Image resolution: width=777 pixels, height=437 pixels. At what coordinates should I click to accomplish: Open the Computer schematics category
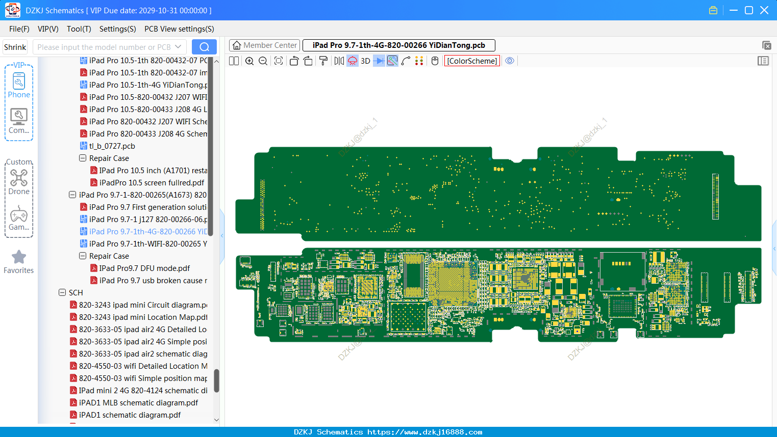point(19,121)
